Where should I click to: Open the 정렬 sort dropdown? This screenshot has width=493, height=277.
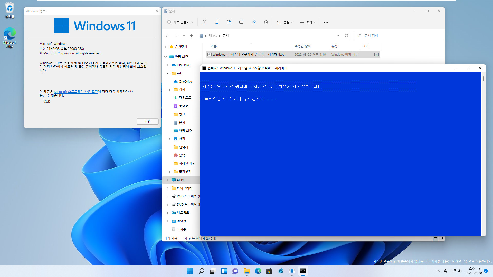[285, 22]
